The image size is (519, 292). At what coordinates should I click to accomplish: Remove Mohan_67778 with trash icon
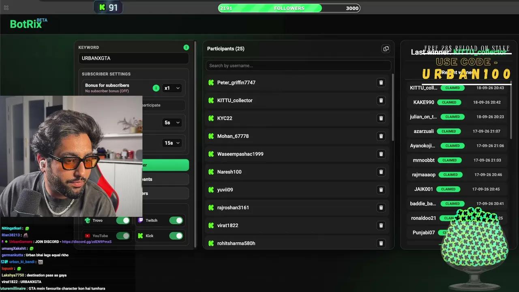[x=381, y=136]
